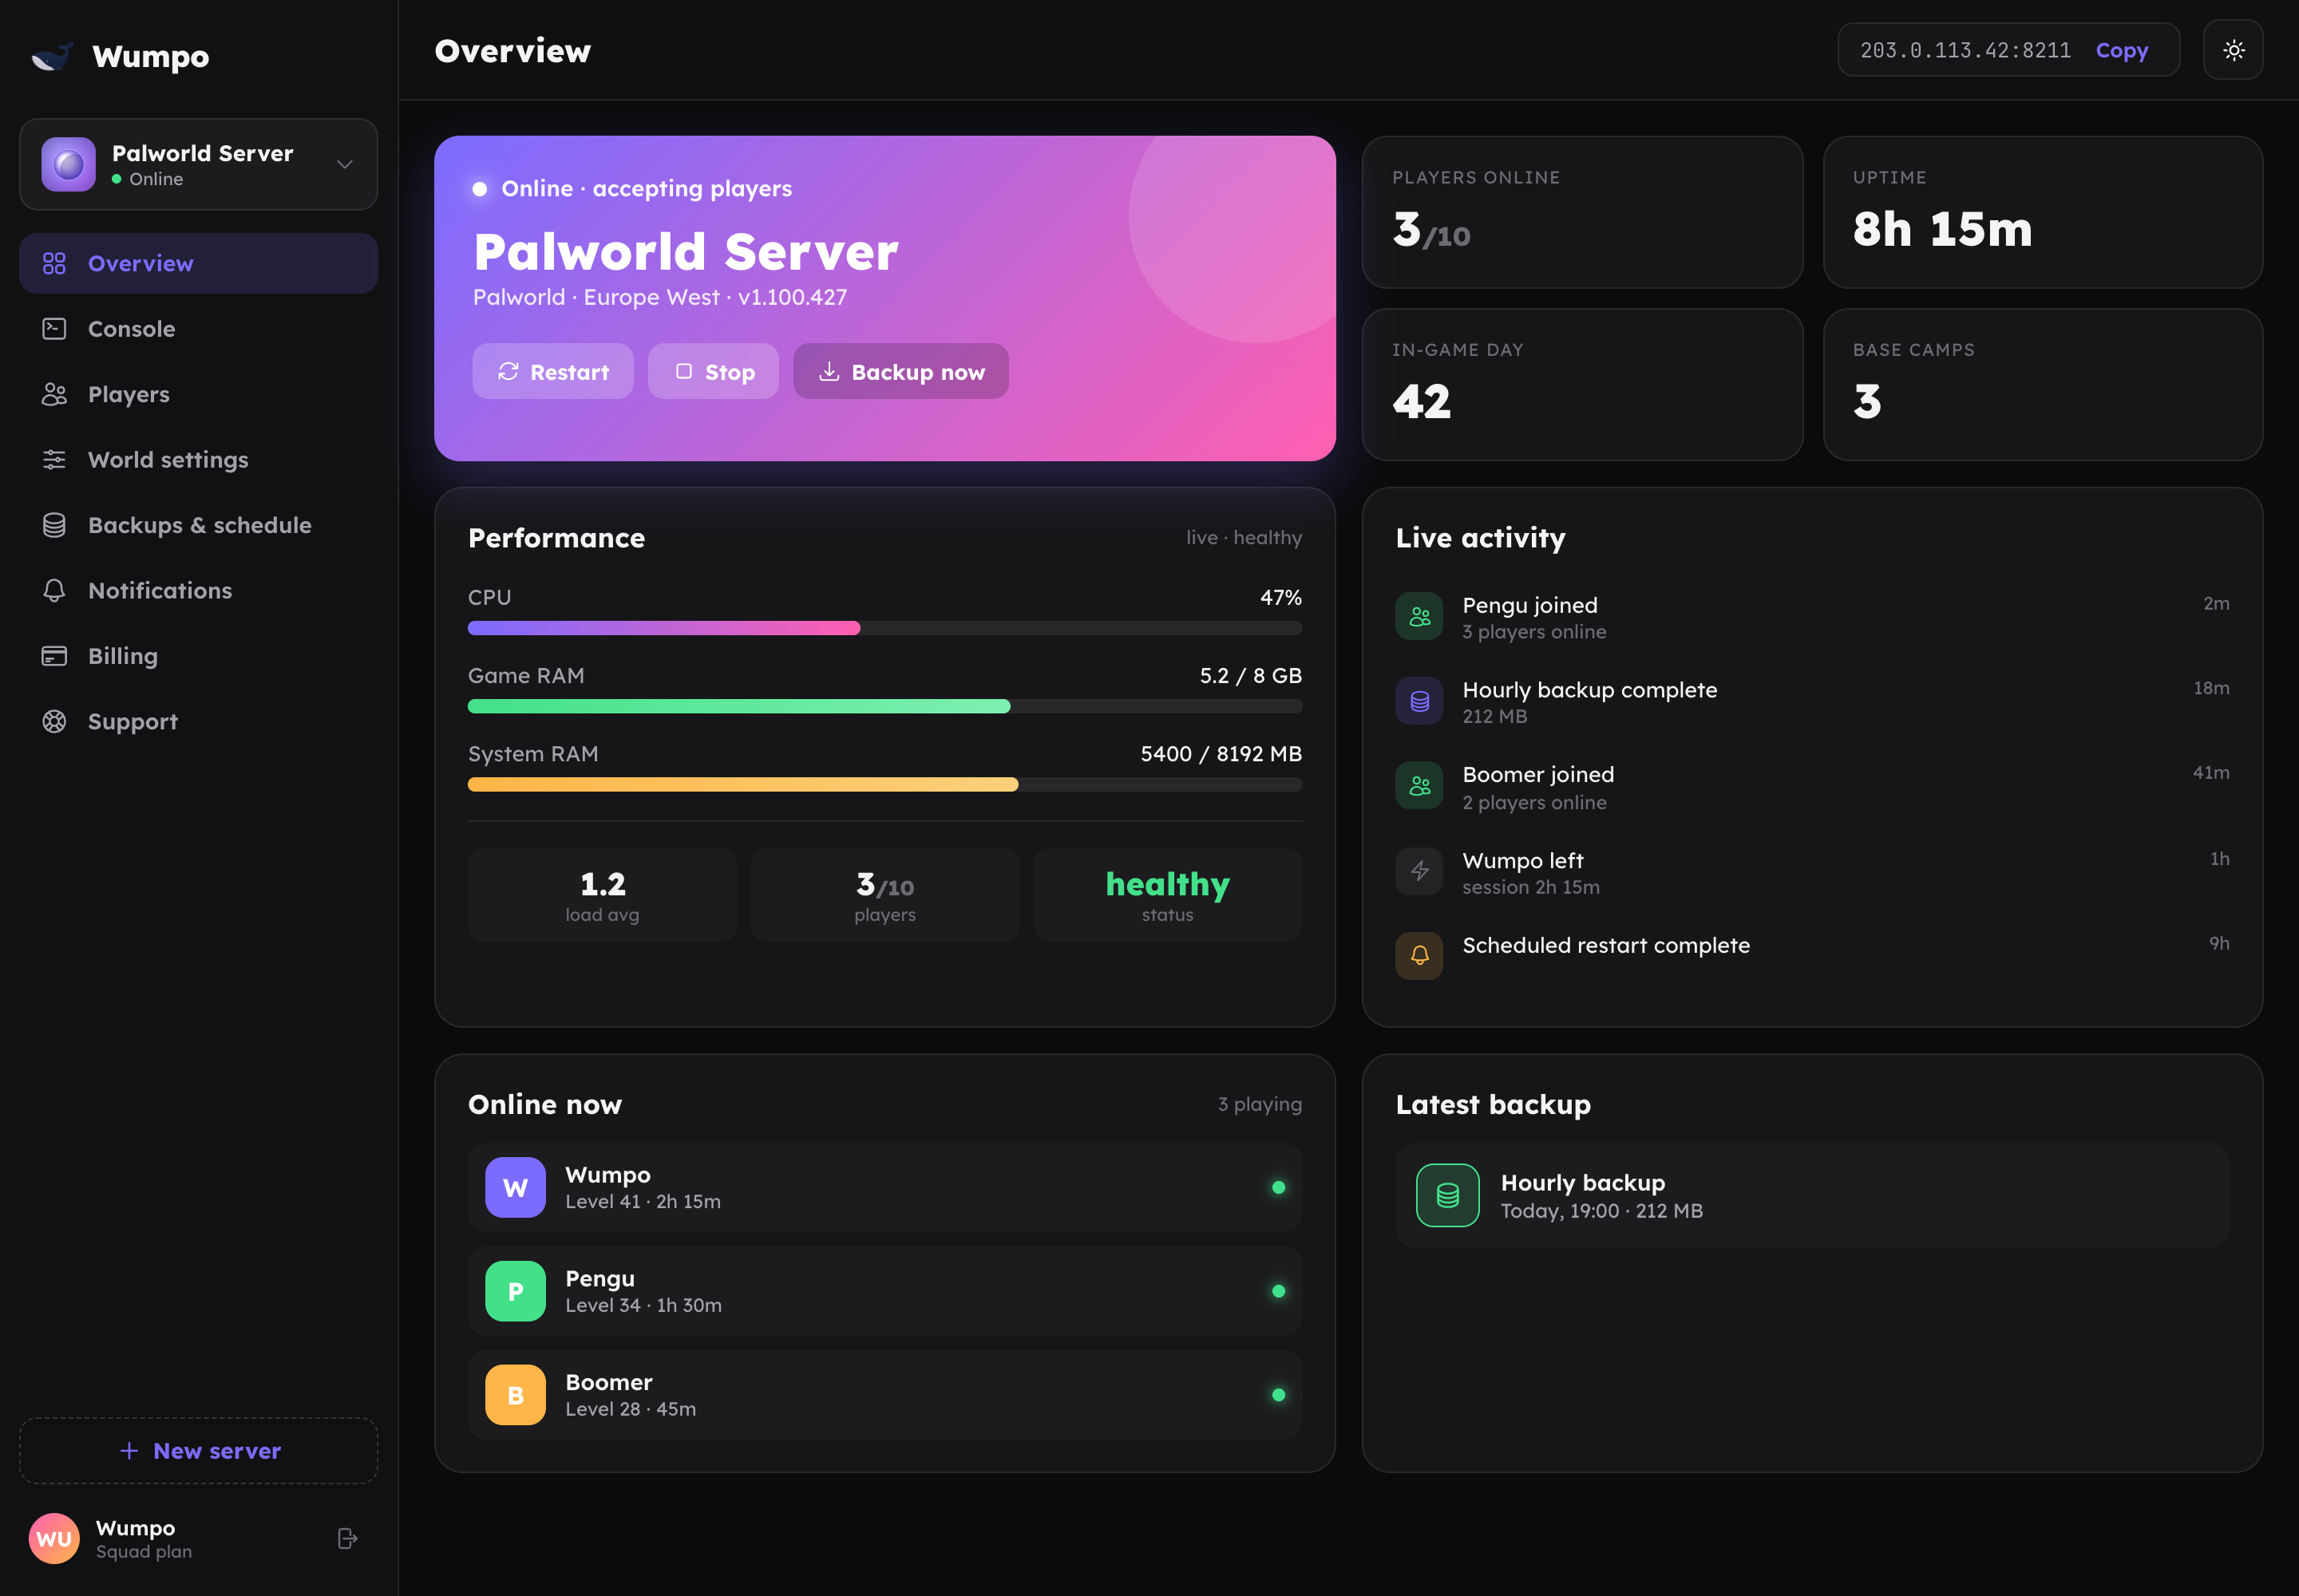The width and height of the screenshot is (2299, 1596).
Task: Click the 3 playing label
Action: (x=1260, y=1105)
